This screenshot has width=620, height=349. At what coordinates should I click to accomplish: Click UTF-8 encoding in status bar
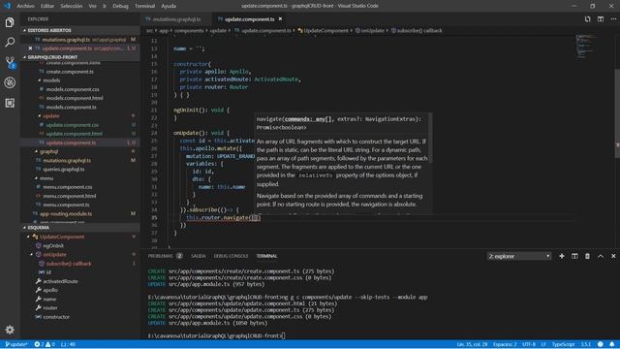529,344
